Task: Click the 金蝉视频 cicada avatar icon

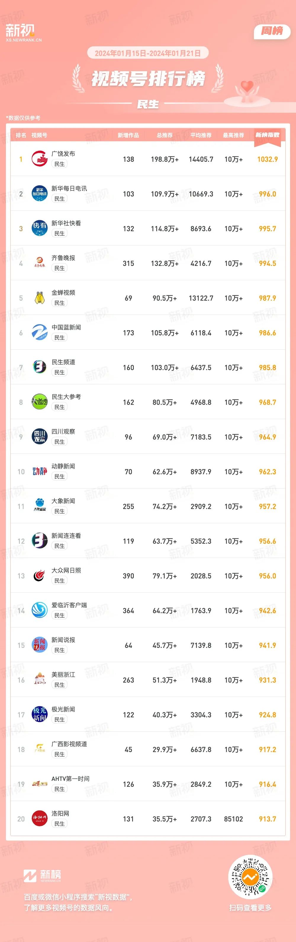Action: (x=39, y=298)
